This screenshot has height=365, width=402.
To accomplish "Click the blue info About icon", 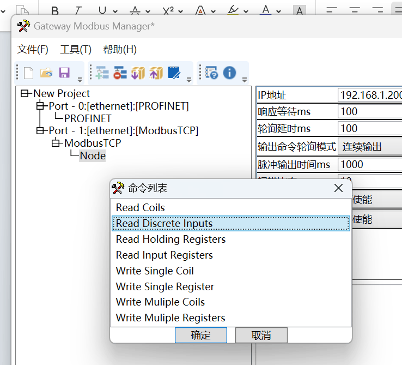I will coord(229,73).
